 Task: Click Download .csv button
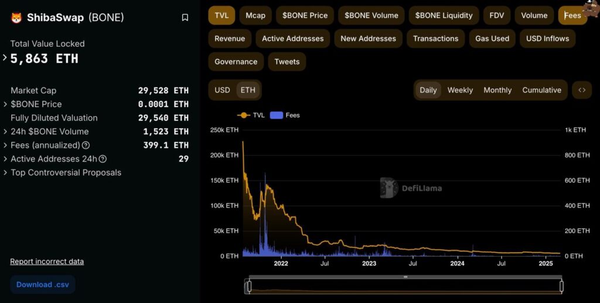point(42,285)
